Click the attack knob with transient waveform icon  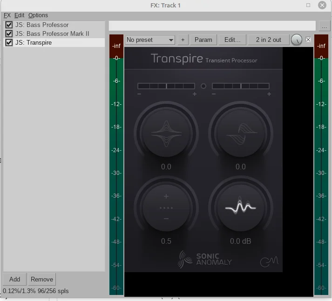coord(166,133)
